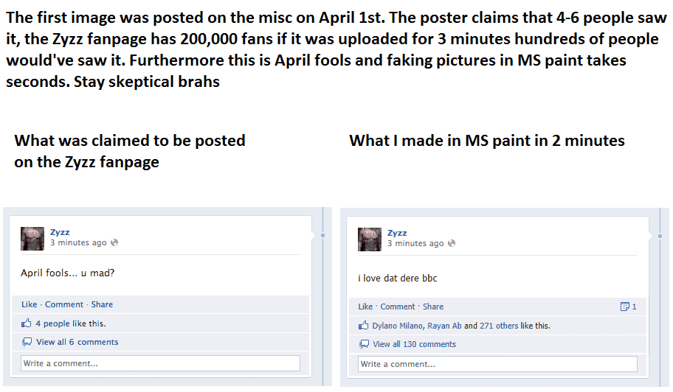
Task: Click the globe privacy icon in left post
Action: (x=114, y=243)
